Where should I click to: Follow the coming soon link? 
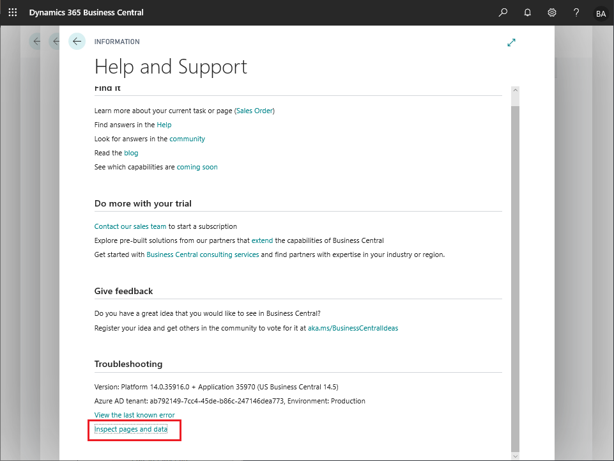(197, 167)
